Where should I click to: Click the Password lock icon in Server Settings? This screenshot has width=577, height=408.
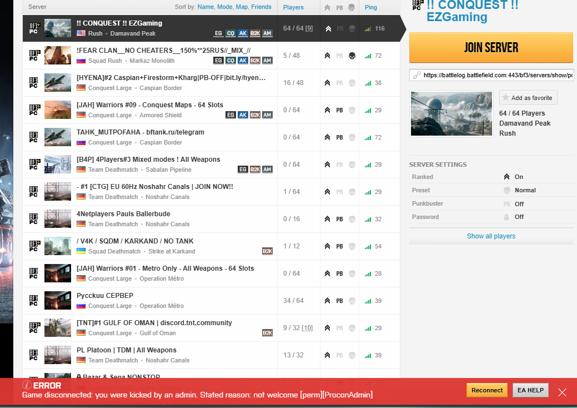(506, 217)
